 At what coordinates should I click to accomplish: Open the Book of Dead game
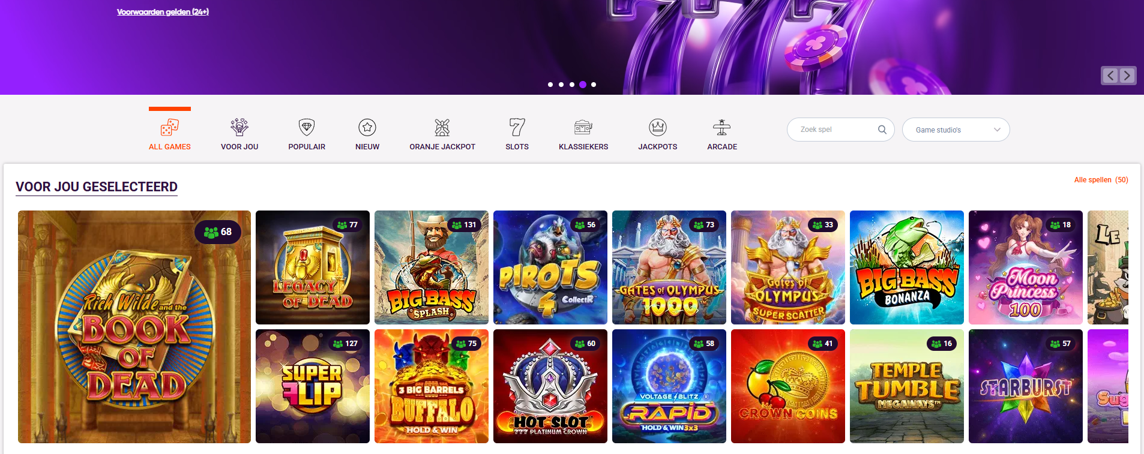click(134, 327)
